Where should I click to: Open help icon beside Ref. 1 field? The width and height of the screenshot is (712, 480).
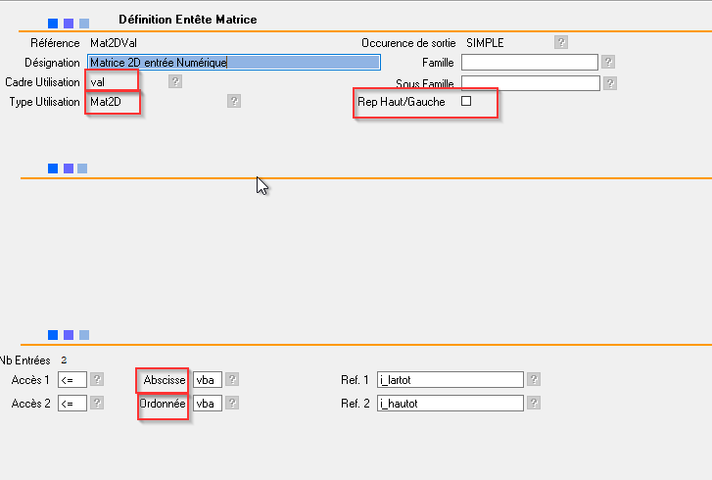click(x=534, y=379)
